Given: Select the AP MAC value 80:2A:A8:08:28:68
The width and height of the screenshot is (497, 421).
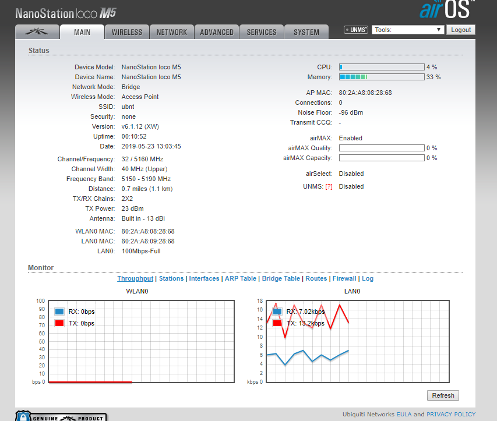Looking at the screenshot, I should (x=365, y=93).
